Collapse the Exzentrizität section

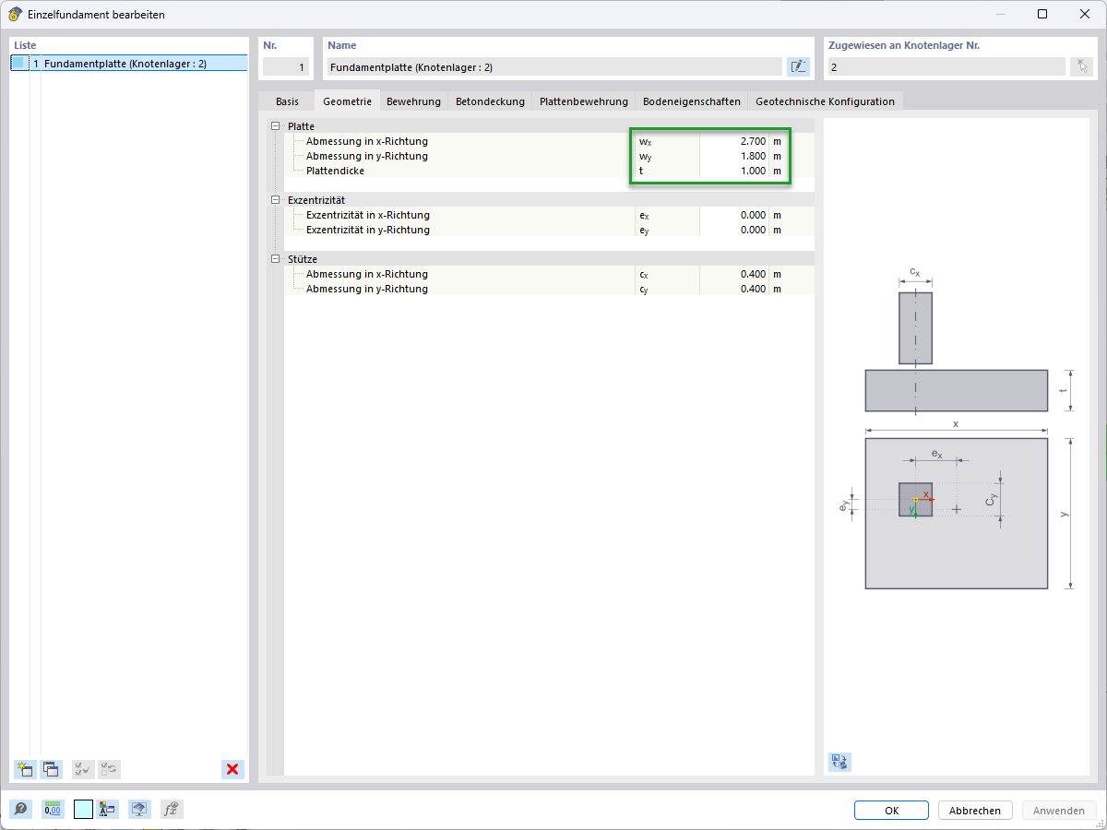point(275,199)
